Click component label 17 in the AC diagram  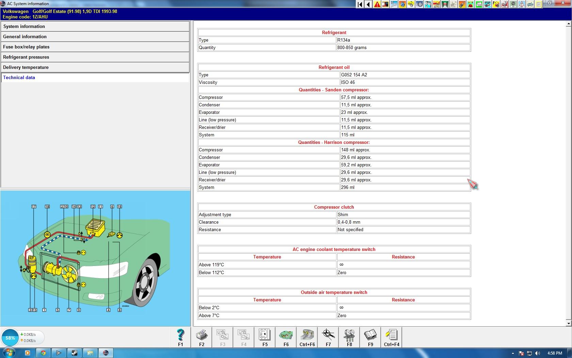pyautogui.click(x=34, y=207)
